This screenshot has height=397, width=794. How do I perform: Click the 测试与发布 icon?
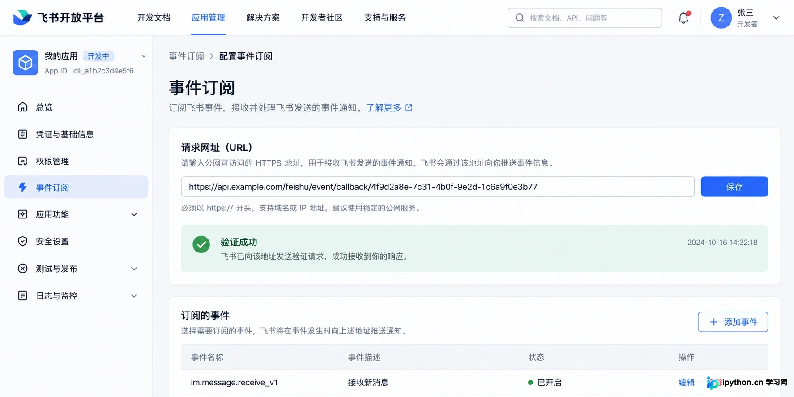pyautogui.click(x=23, y=269)
